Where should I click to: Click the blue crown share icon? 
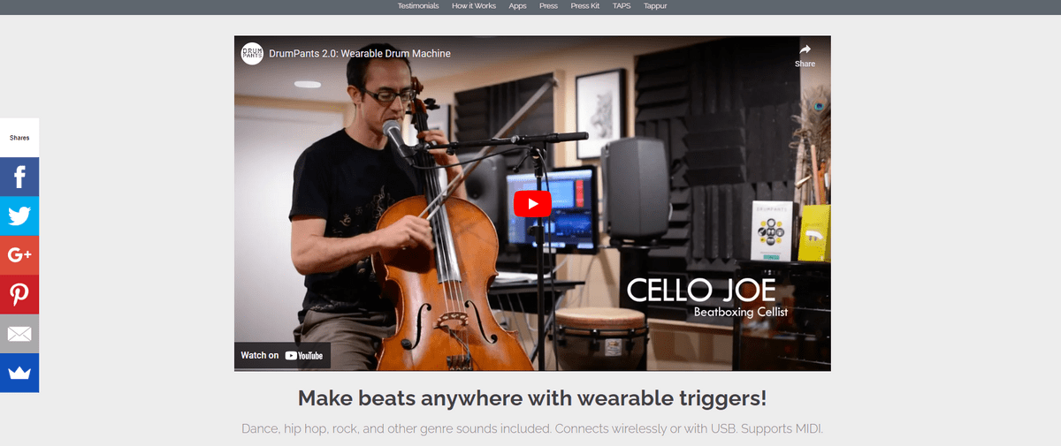click(x=19, y=373)
